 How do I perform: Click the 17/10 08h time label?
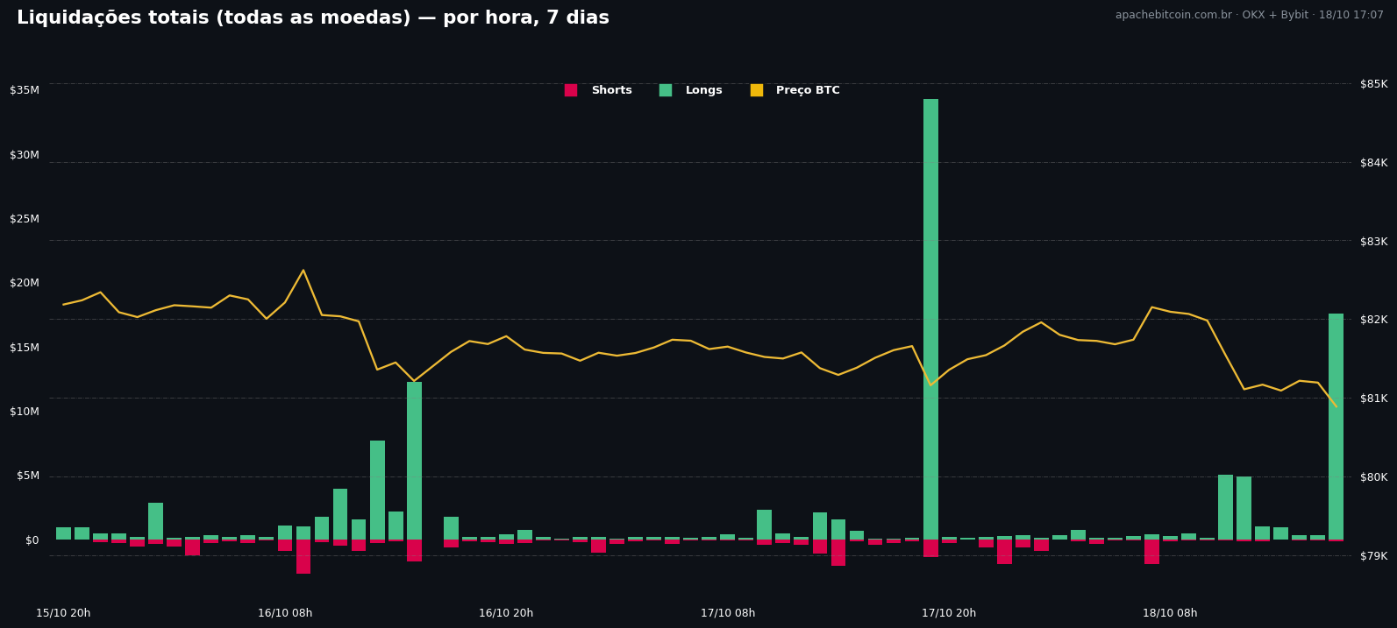pos(728,613)
